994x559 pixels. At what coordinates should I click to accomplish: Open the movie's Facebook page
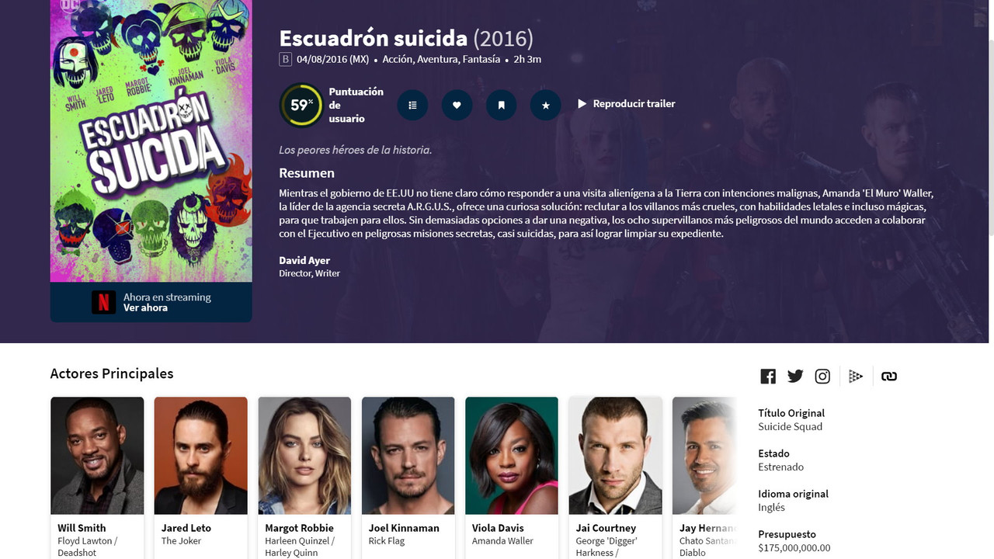coord(768,377)
